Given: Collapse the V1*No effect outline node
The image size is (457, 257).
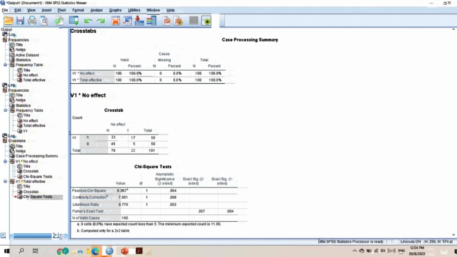Looking at the screenshot, I should coord(5,161).
